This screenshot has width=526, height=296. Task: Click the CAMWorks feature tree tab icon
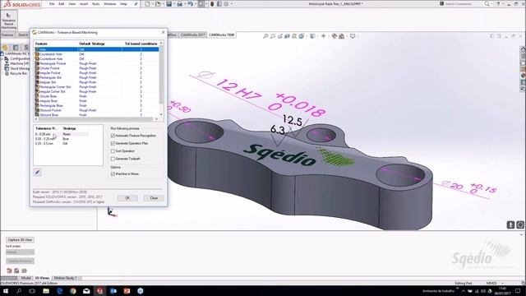(x=5, y=48)
